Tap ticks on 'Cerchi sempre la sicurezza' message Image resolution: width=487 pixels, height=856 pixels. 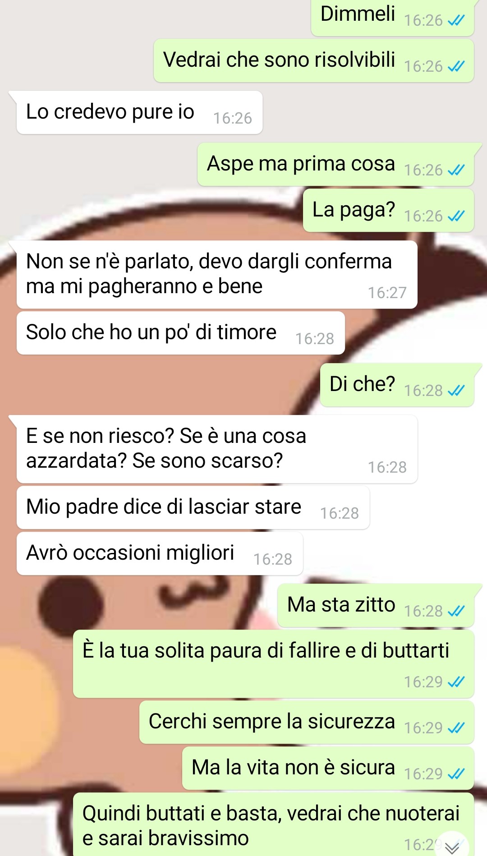[x=456, y=728]
